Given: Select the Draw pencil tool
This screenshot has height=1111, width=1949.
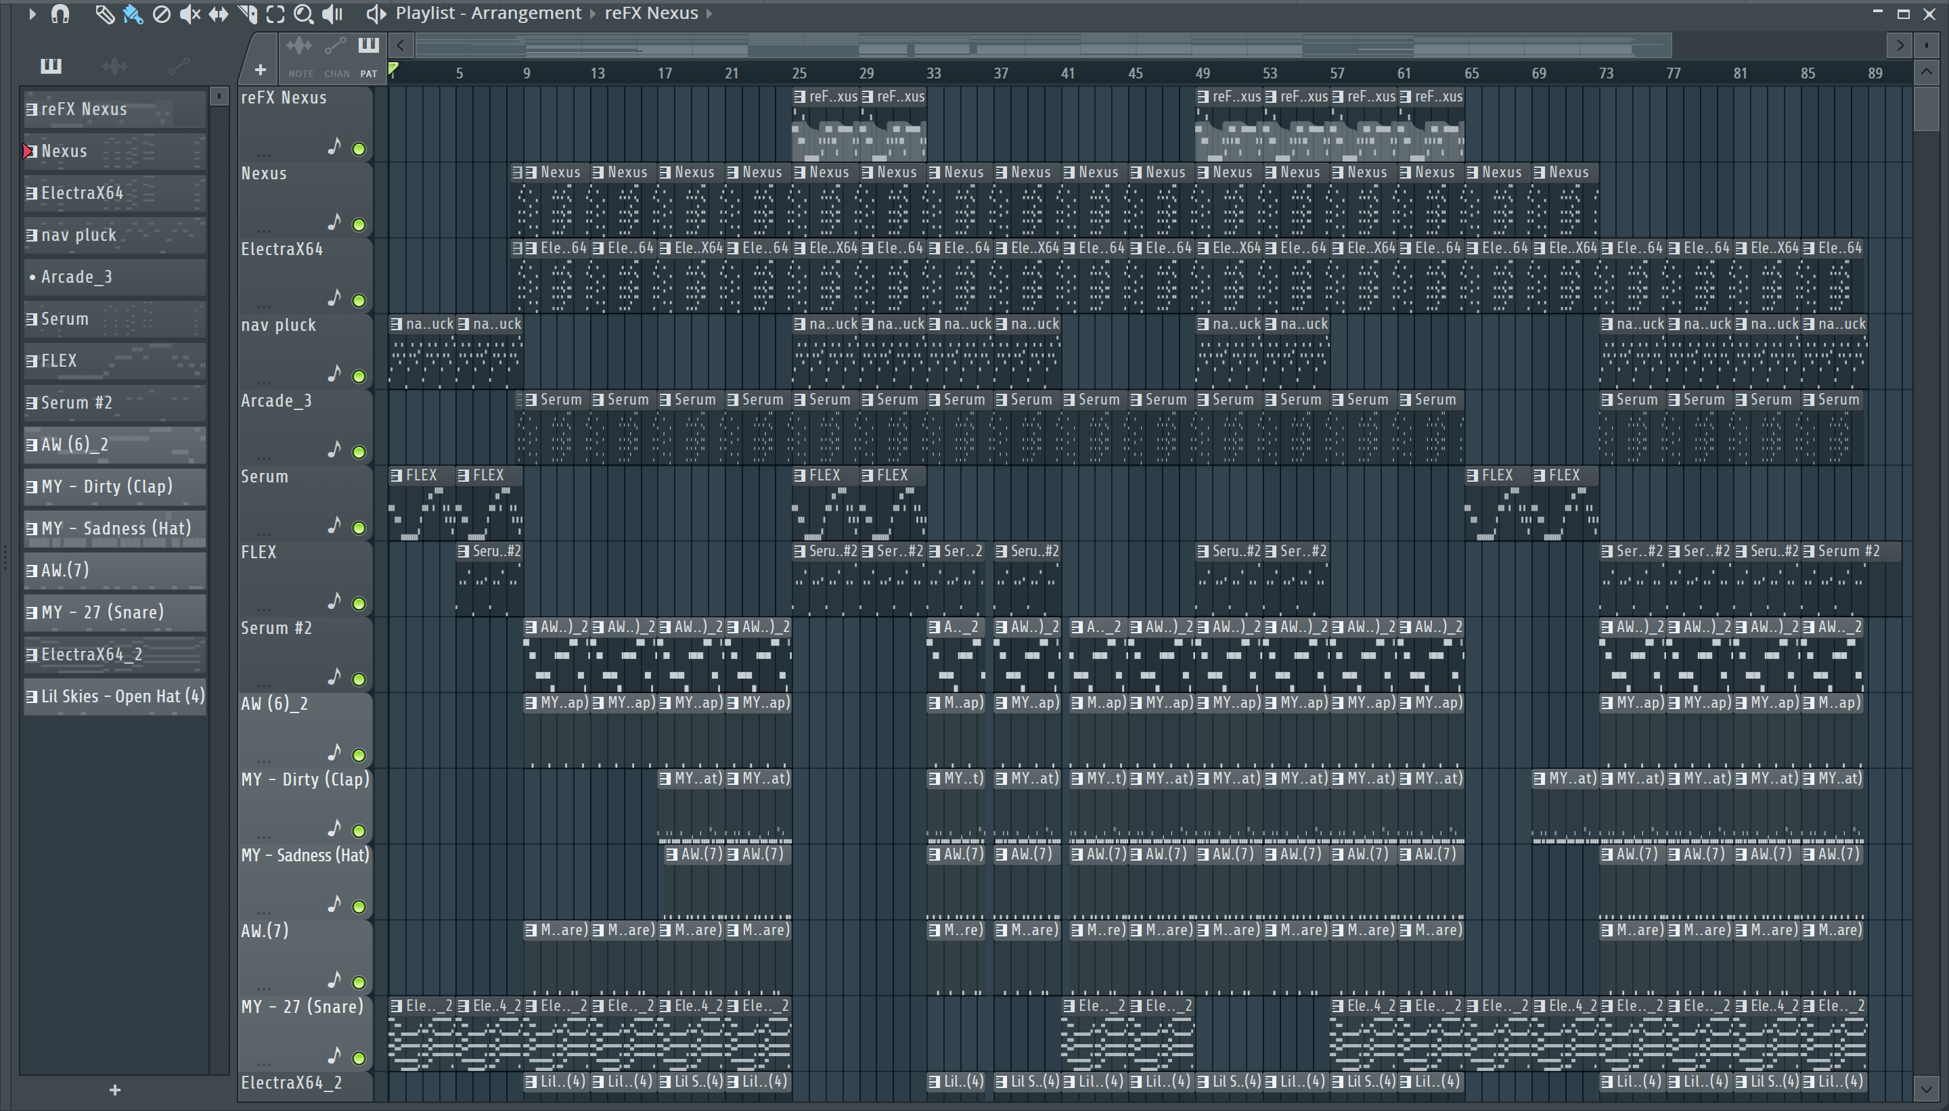Looking at the screenshot, I should pyautogui.click(x=104, y=14).
